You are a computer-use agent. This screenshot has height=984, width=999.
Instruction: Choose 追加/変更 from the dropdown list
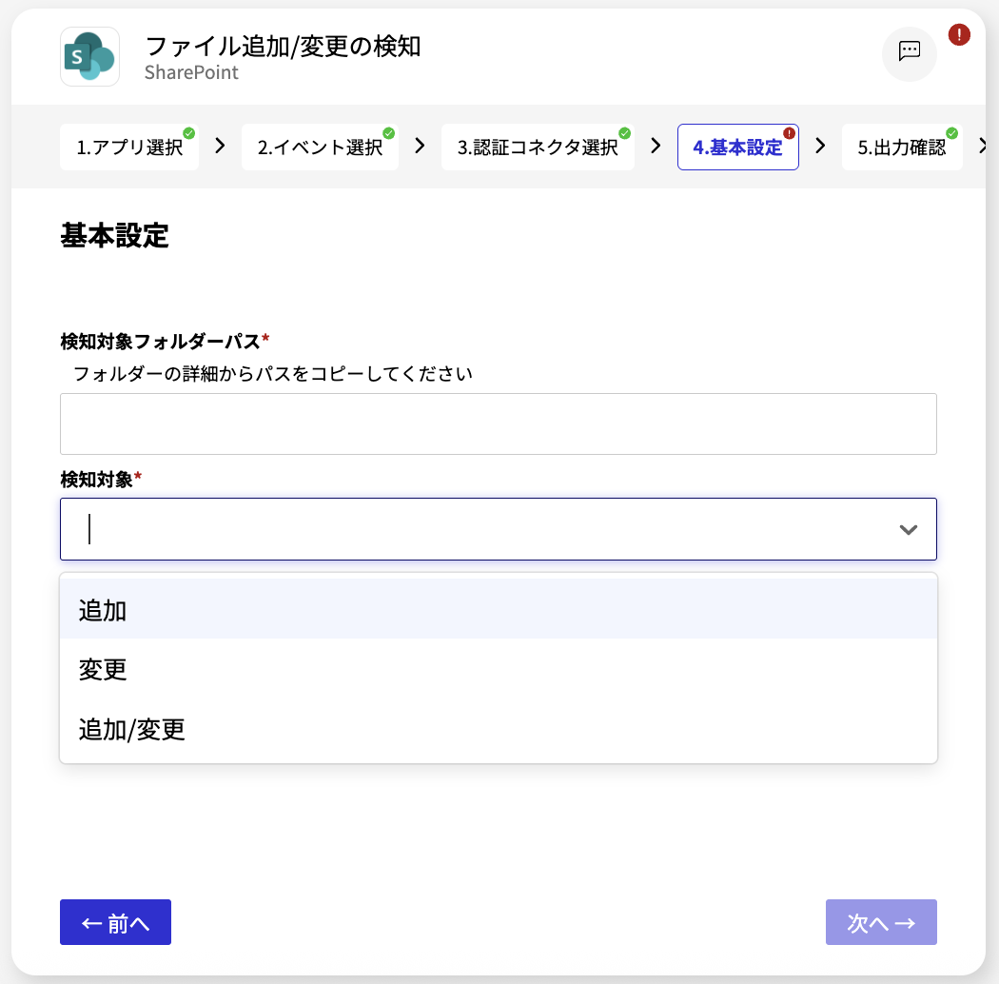pos(499,728)
